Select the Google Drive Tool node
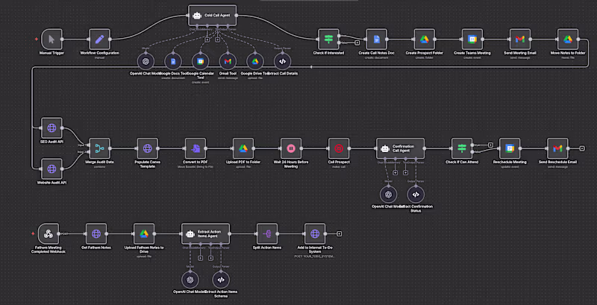This screenshot has width=597, height=305. [x=255, y=61]
